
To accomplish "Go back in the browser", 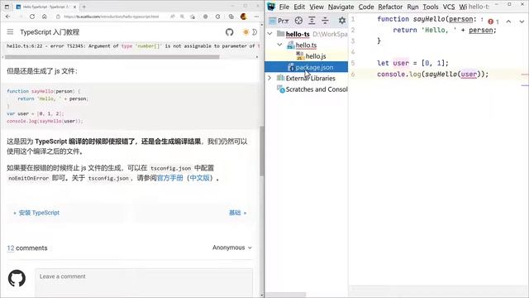I will (x=8, y=17).
